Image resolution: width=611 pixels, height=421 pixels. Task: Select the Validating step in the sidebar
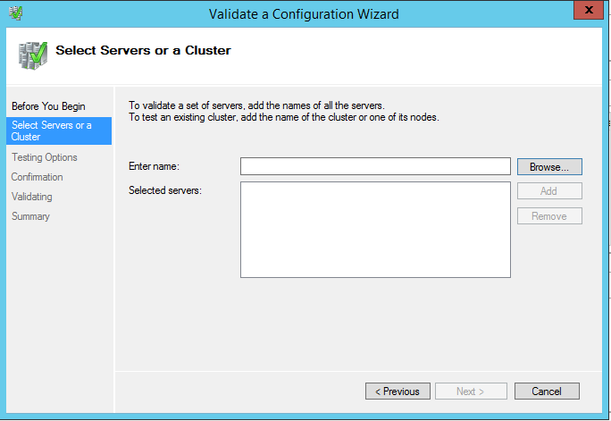pos(31,197)
